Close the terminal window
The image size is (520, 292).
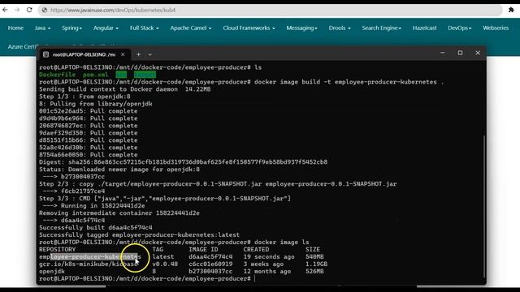pos(478,53)
